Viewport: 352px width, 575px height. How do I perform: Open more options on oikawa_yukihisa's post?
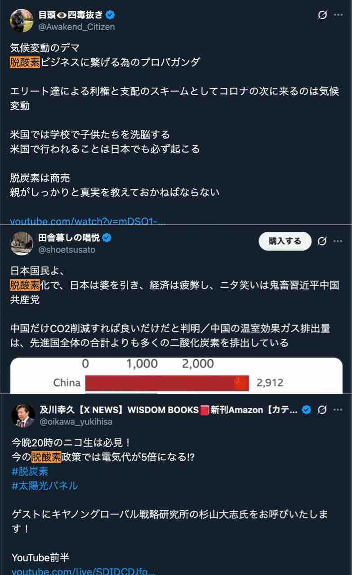coord(338,410)
